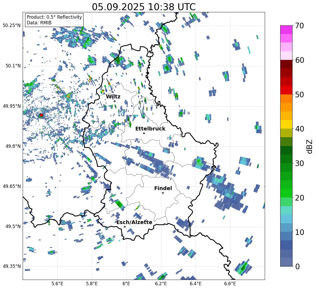Click the orange colorbar segment below 50
The width and height of the screenshot is (316, 289).
point(286,98)
